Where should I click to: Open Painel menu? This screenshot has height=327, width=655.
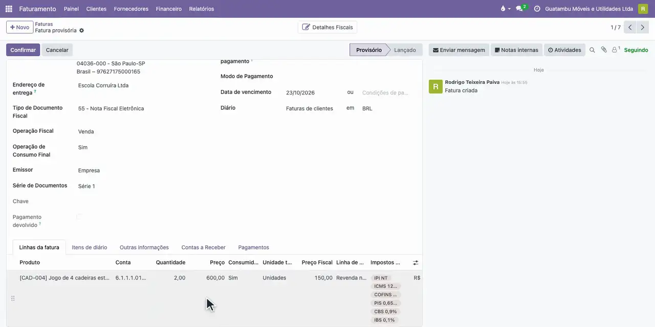[71, 9]
